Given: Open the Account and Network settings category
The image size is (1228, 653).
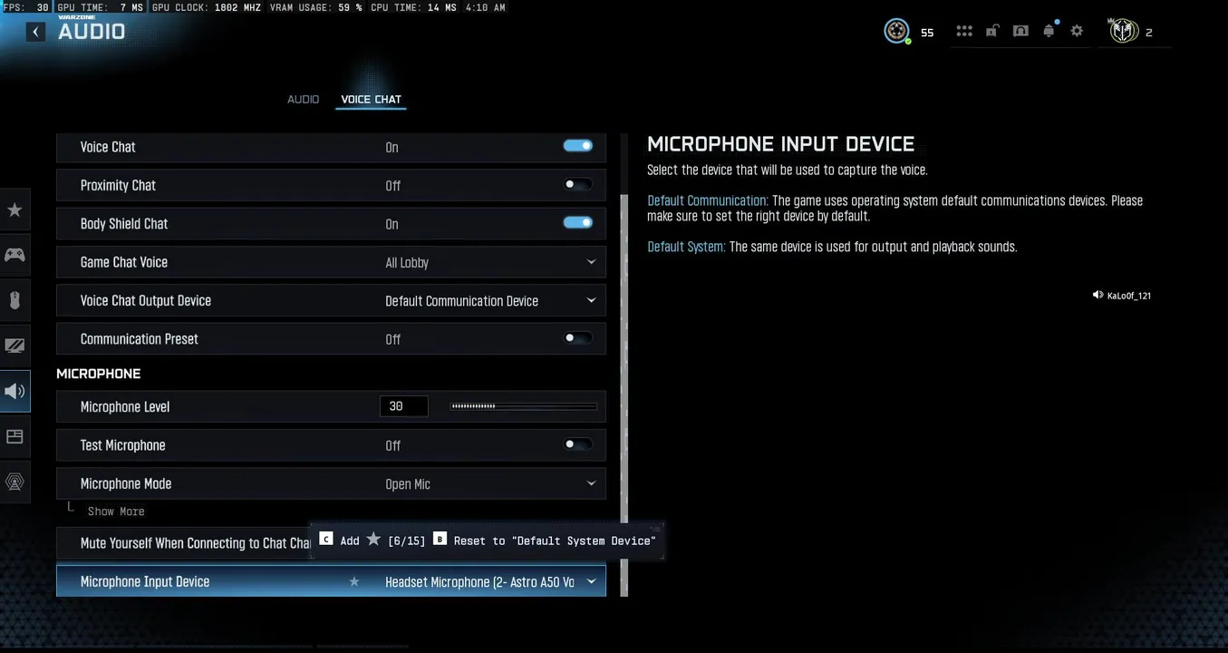Looking at the screenshot, I should tap(15, 482).
